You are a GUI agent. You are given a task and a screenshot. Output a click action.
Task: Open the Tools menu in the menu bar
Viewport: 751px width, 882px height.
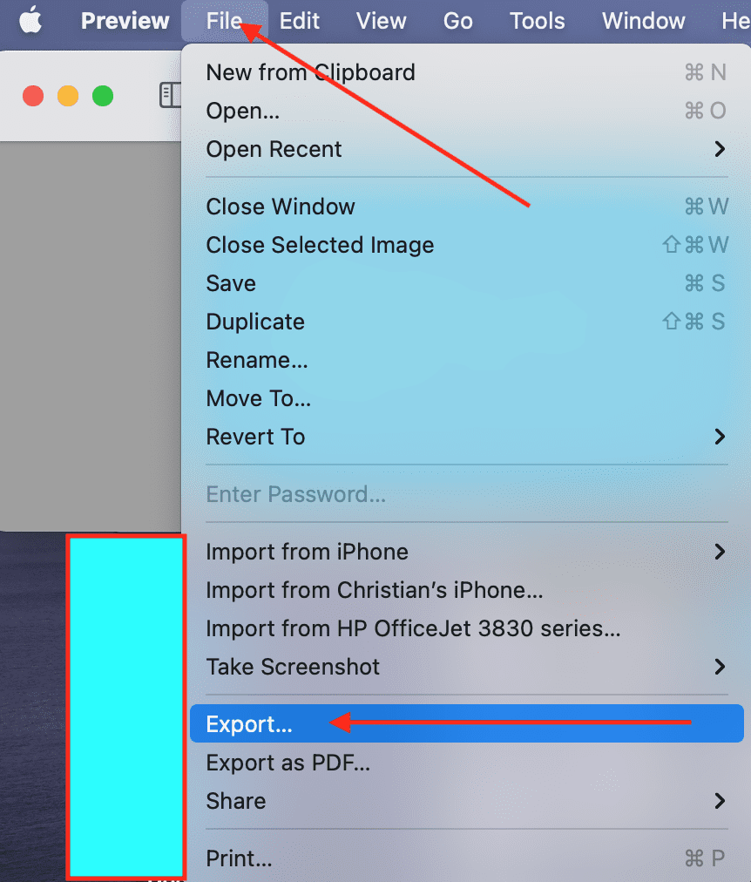(x=537, y=21)
